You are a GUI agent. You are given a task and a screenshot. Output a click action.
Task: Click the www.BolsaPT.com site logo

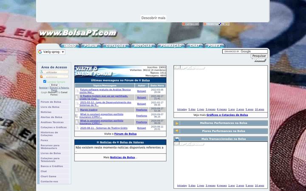pos(78,33)
